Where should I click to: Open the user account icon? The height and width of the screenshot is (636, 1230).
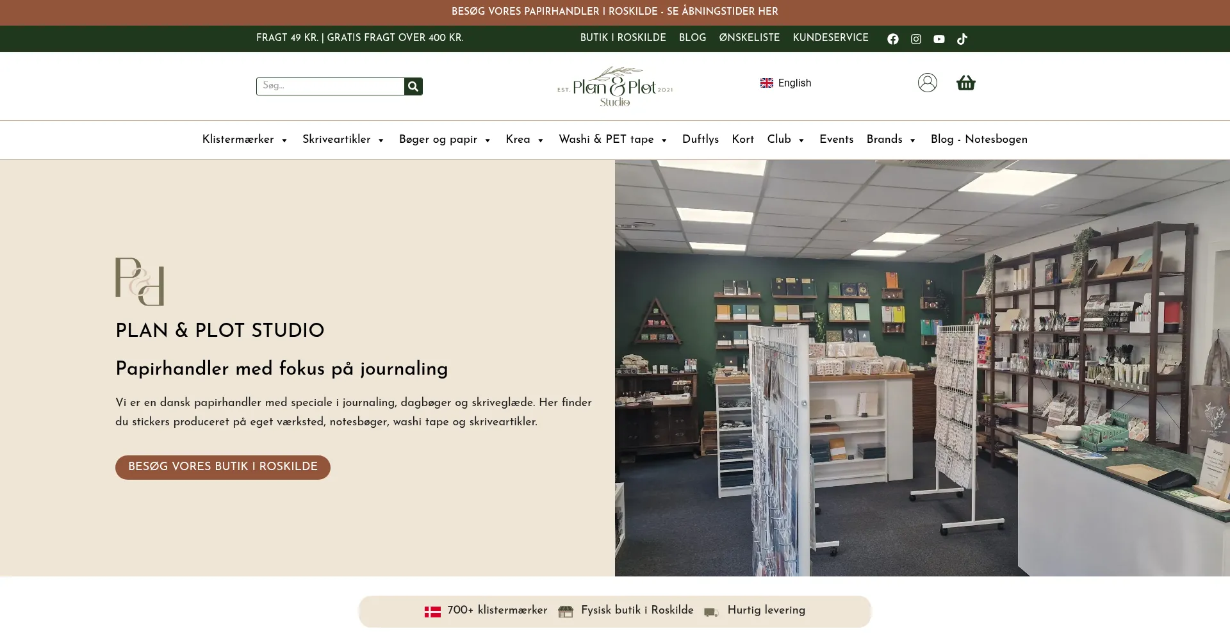click(x=927, y=83)
